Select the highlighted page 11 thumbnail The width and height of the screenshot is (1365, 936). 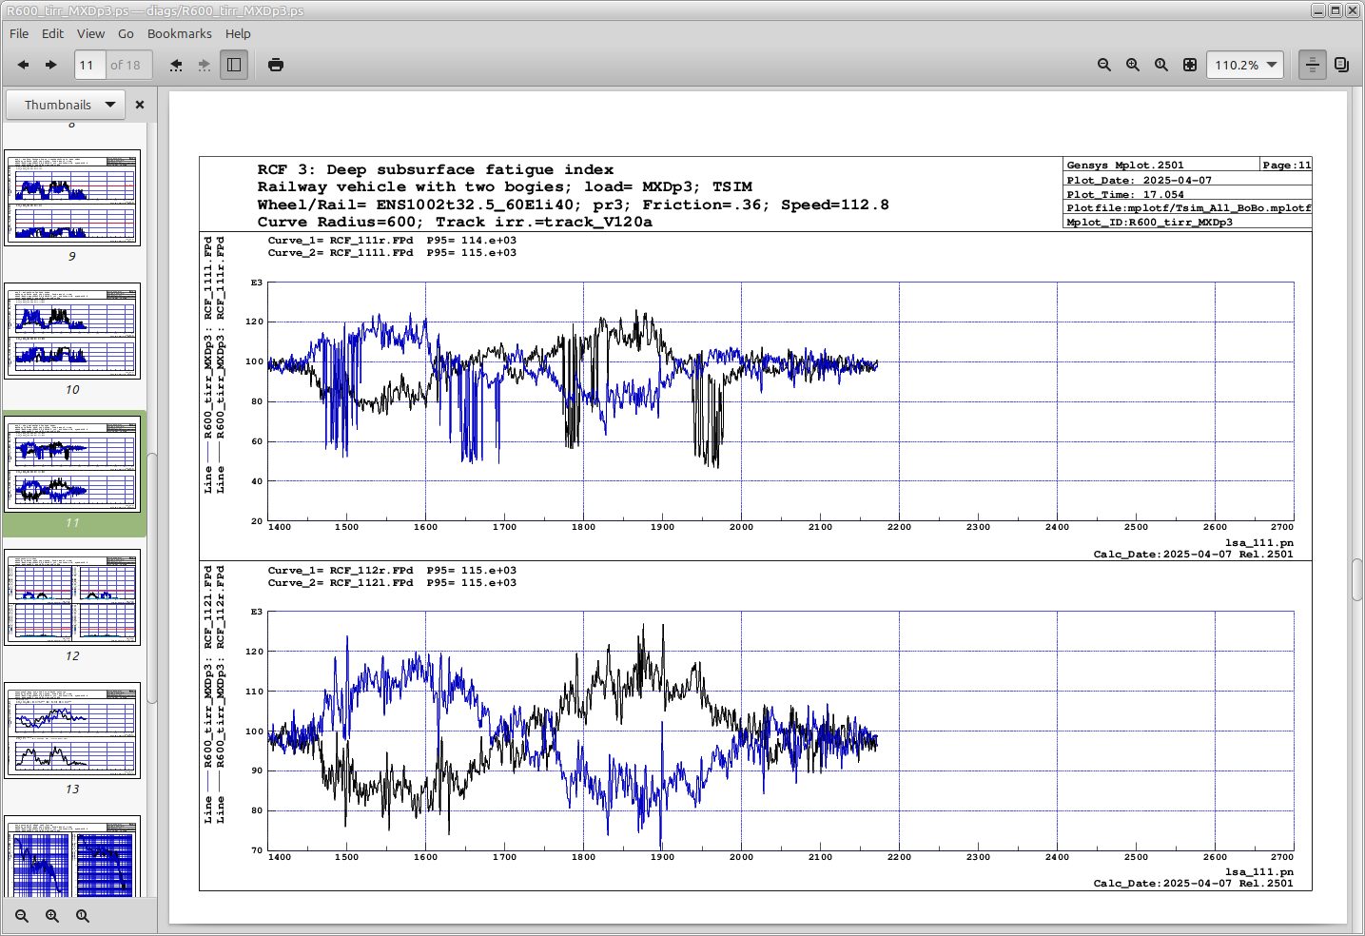click(x=72, y=464)
